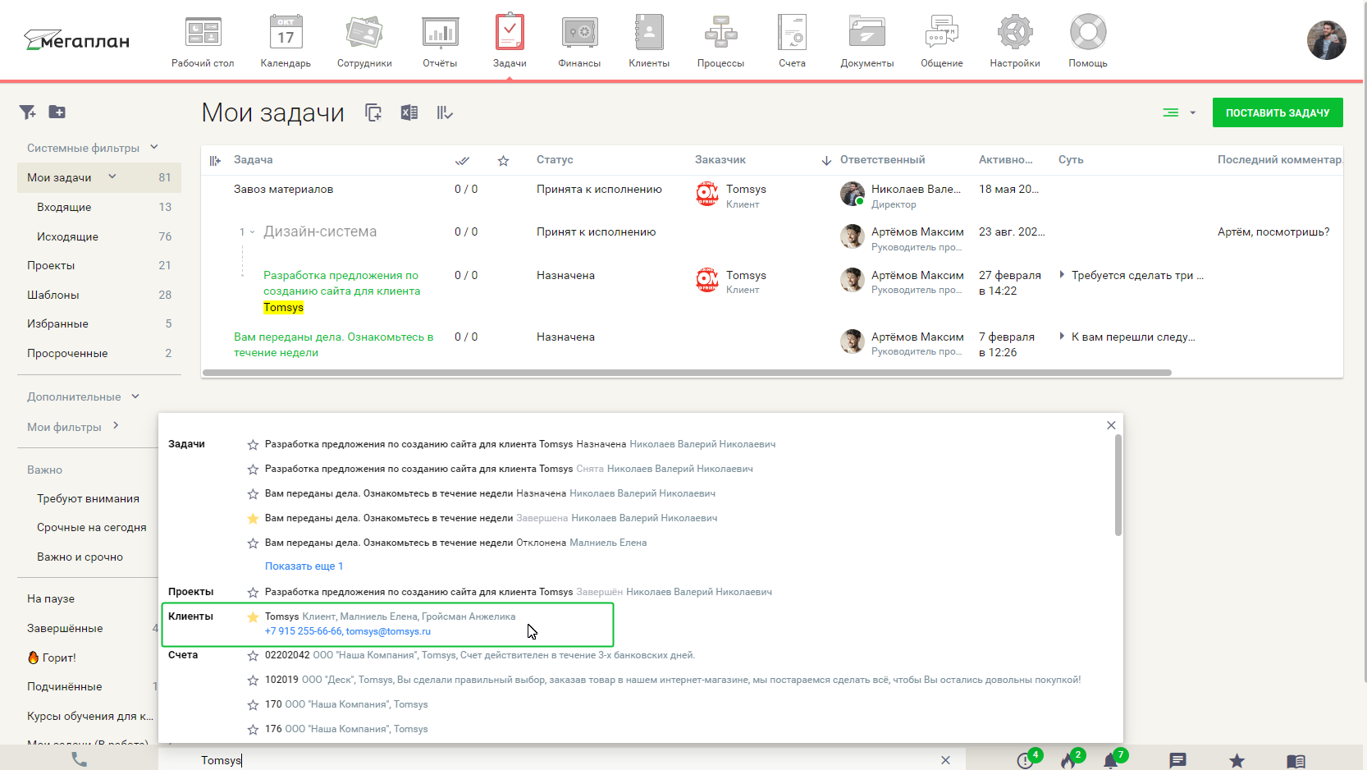Screen dimensions: 1367x770
Task: Star invoice 102019 result
Action: [253, 681]
